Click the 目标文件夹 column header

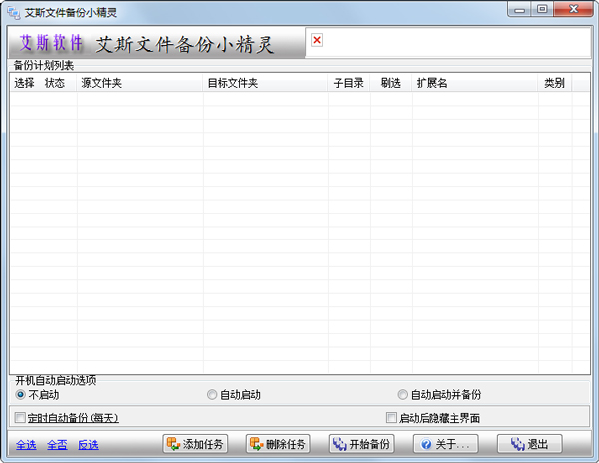265,84
